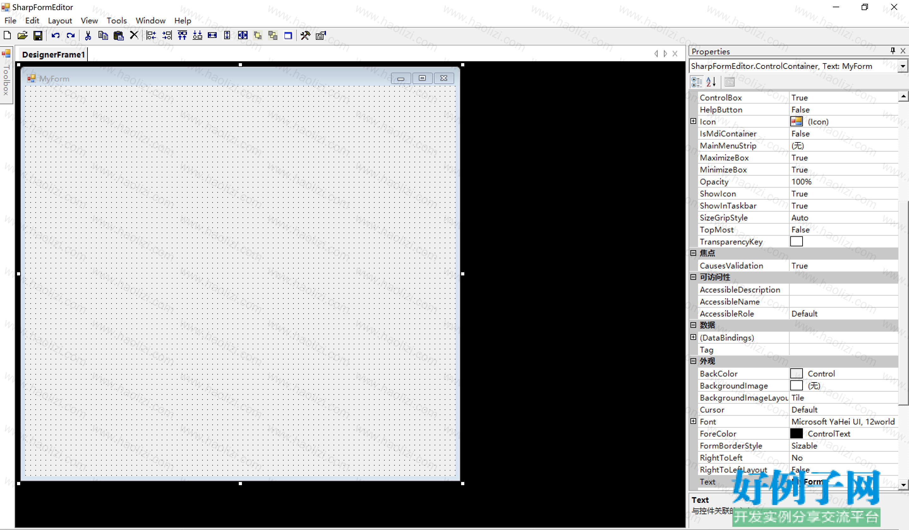
Task: Click the Align Lefts toolbar icon
Action: coord(152,35)
